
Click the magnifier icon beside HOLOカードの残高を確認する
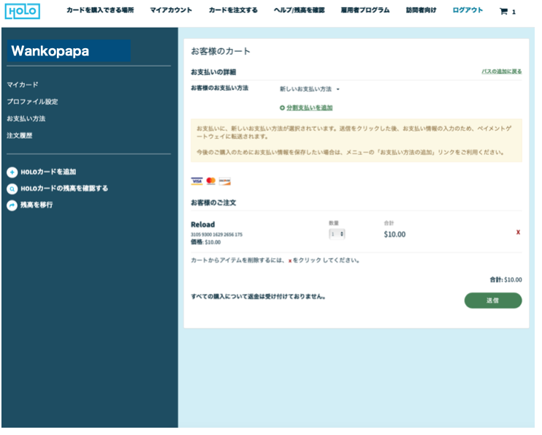[12, 189]
